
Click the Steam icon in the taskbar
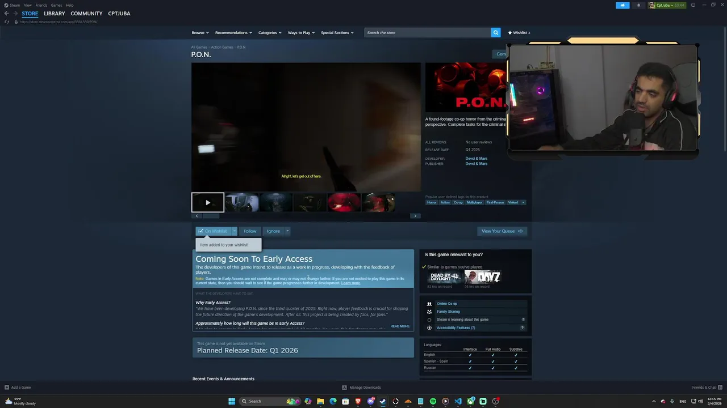(383, 401)
